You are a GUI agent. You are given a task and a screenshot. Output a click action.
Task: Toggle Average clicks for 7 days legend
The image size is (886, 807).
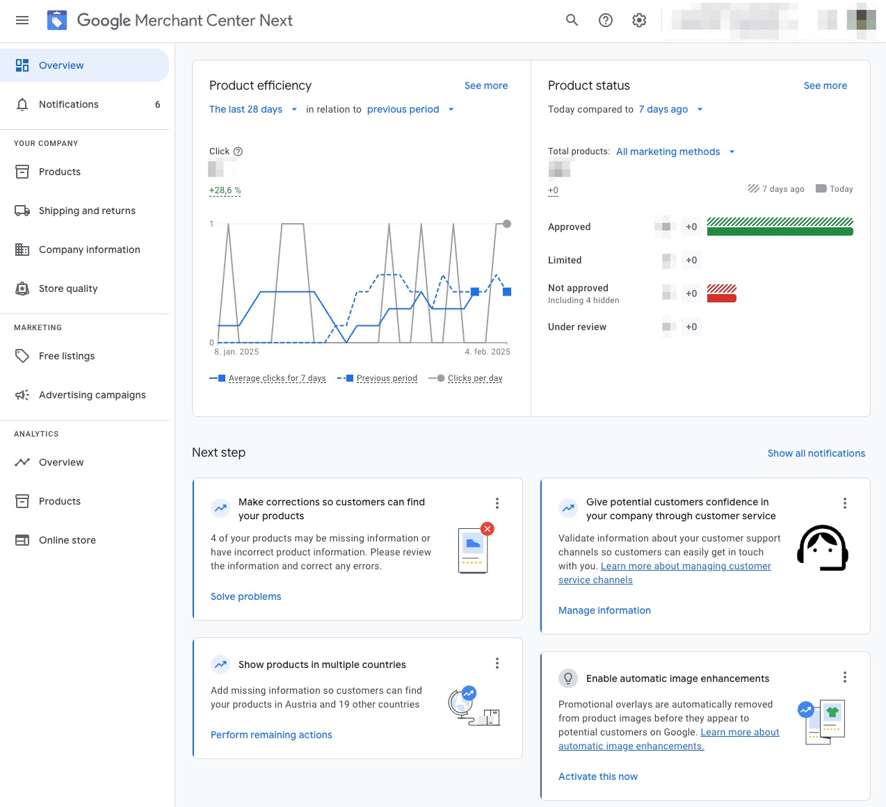click(x=268, y=378)
